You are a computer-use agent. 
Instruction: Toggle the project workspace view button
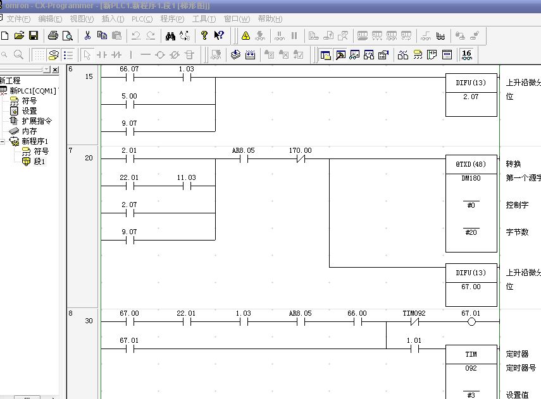click(x=326, y=55)
